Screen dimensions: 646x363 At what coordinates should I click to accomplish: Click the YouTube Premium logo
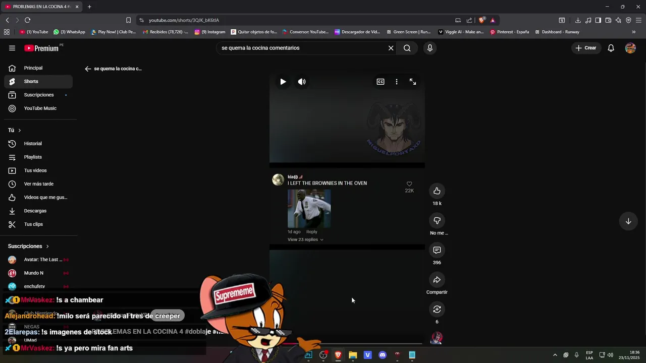[42, 48]
